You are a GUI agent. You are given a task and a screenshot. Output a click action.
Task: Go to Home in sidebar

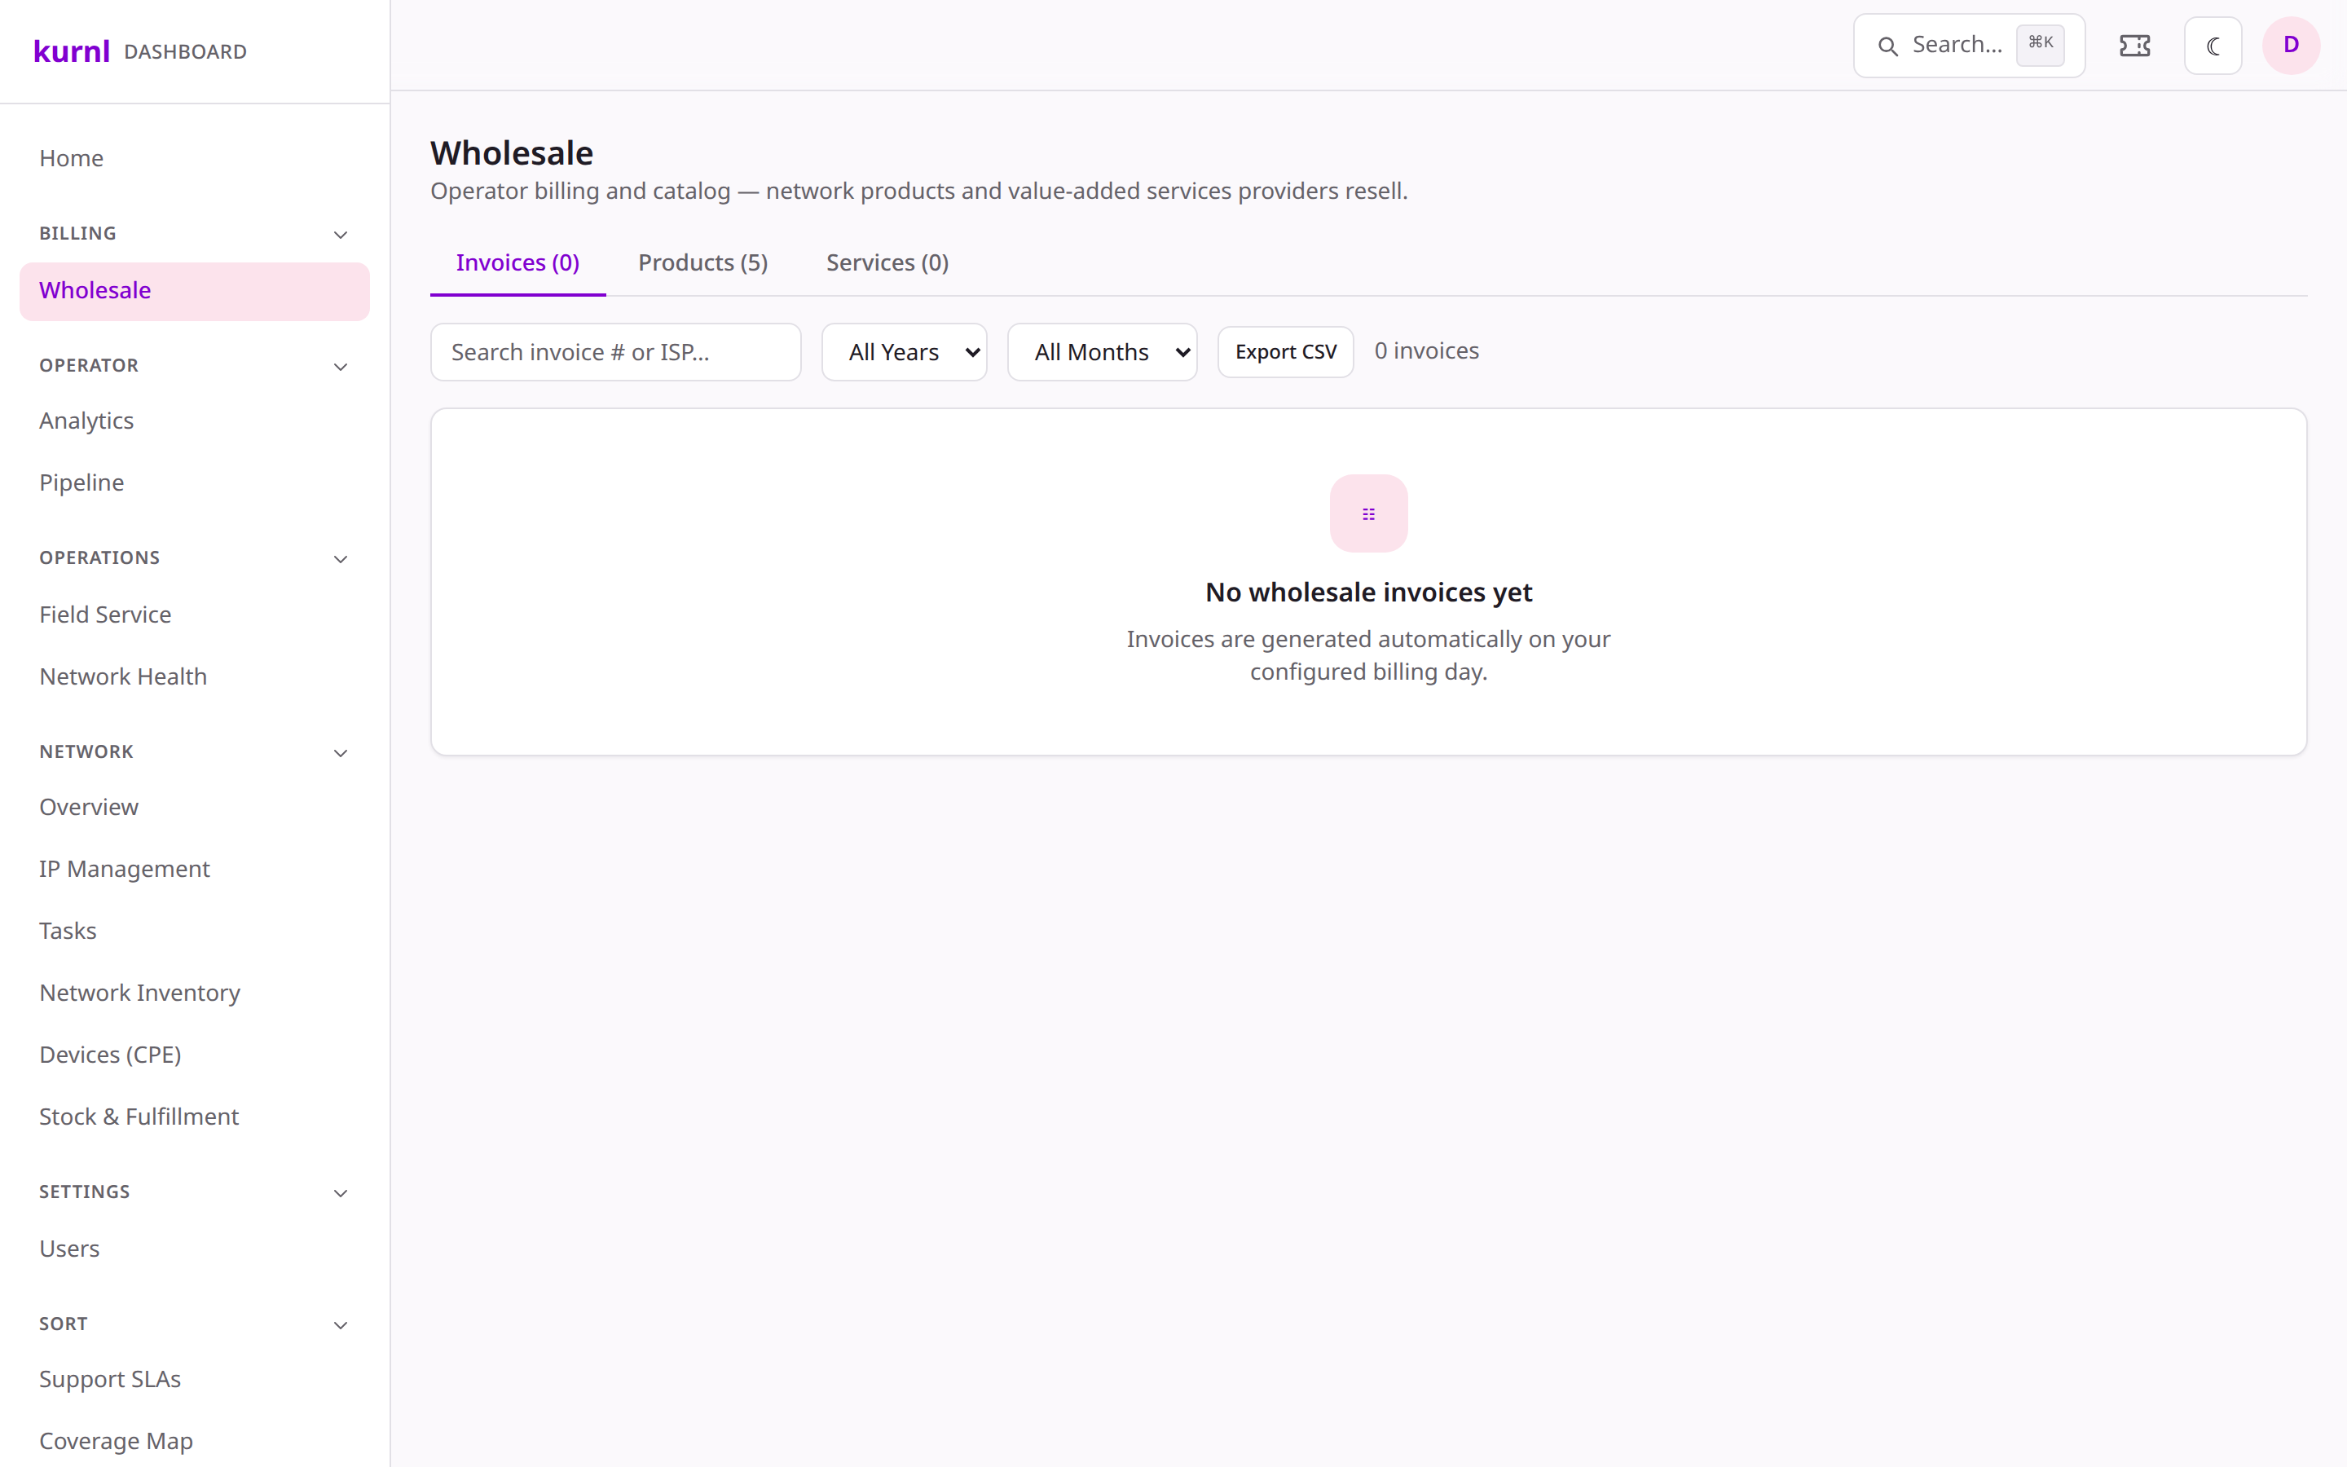point(194,158)
